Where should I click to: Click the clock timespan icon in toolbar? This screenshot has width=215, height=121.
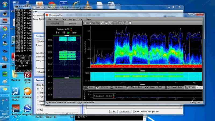(85, 23)
